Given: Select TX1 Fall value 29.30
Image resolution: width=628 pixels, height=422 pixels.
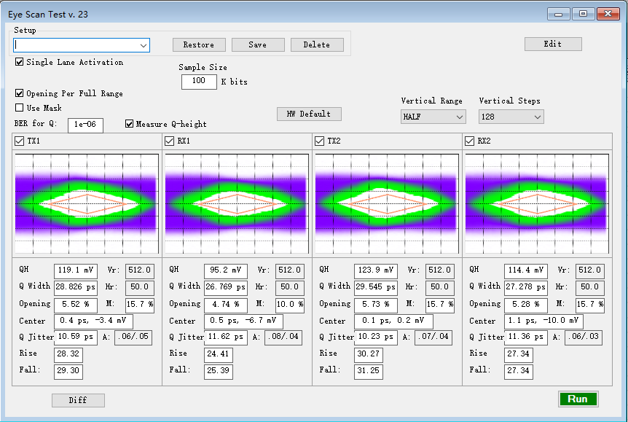Looking at the screenshot, I should [68, 371].
